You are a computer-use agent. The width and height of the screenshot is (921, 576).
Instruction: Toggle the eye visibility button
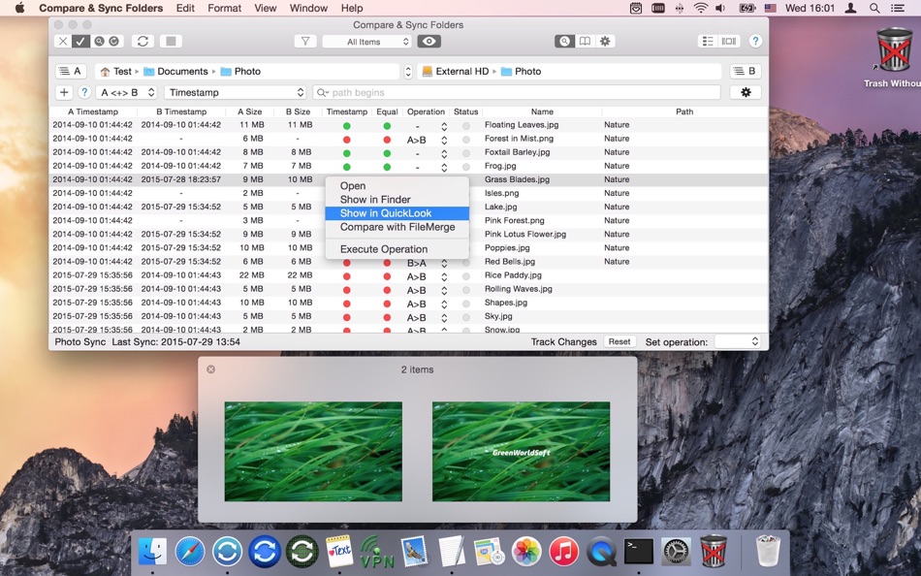(x=429, y=41)
